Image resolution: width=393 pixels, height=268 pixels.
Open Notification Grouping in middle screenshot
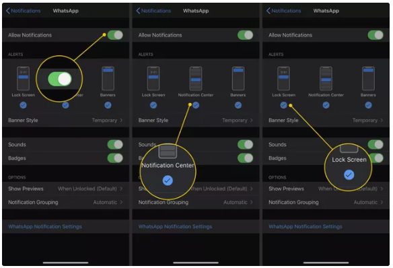pyautogui.click(x=196, y=202)
